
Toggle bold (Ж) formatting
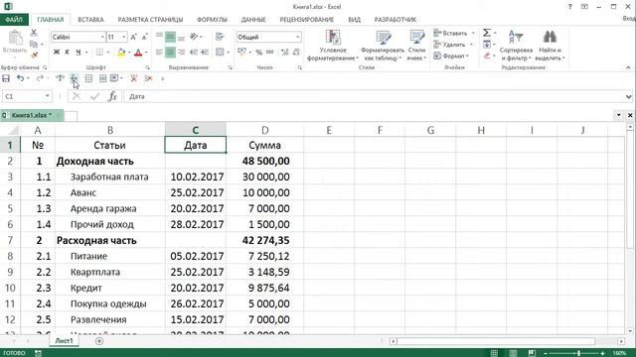pyautogui.click(x=57, y=52)
